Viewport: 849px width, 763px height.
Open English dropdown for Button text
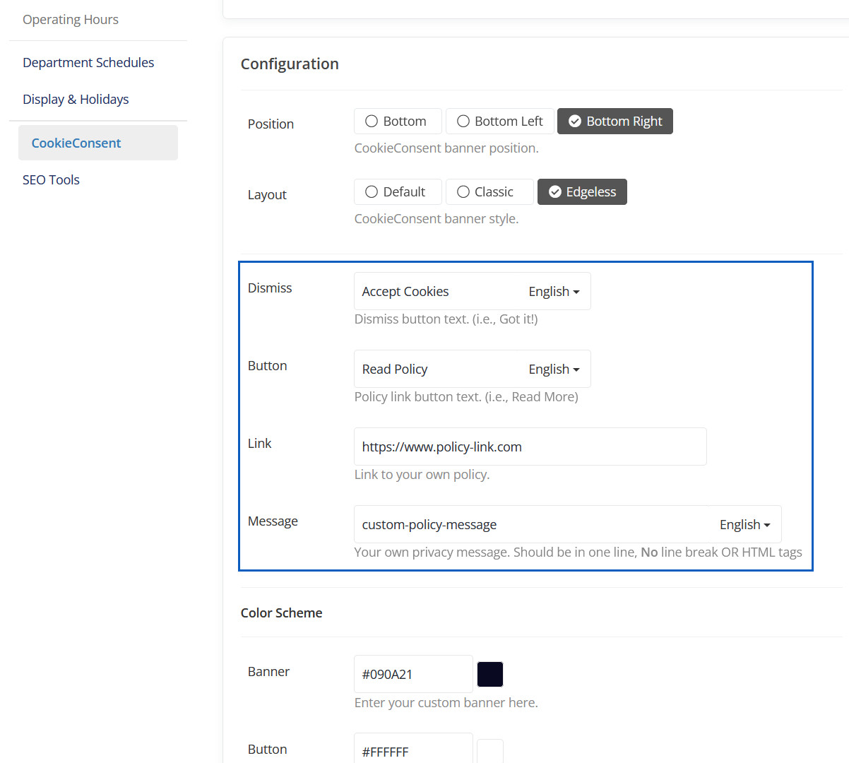tap(554, 369)
